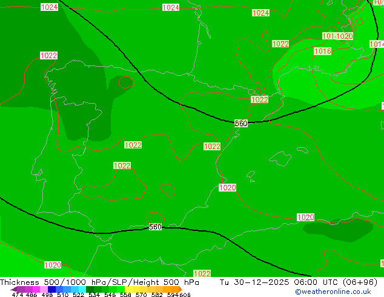Viewport: 384px width, 297px height.
Task: Click the overlapping 101·1020 pressure label
Action: 337,36
